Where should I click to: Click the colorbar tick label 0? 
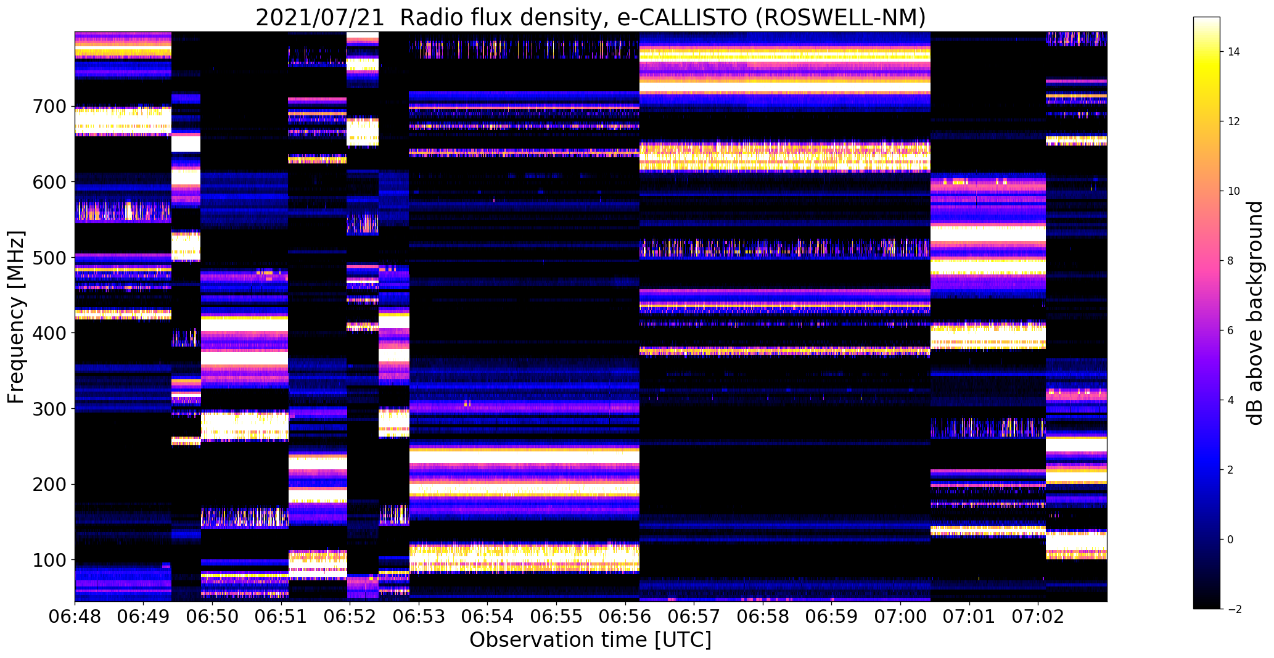[x=1231, y=540]
